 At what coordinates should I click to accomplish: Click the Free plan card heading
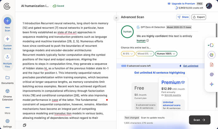[x=139, y=88]
